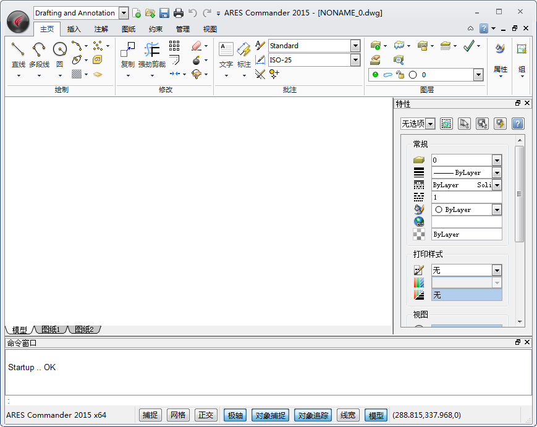Click the 对象追踪 button in status bar
The image size is (537, 427).
pos(313,415)
